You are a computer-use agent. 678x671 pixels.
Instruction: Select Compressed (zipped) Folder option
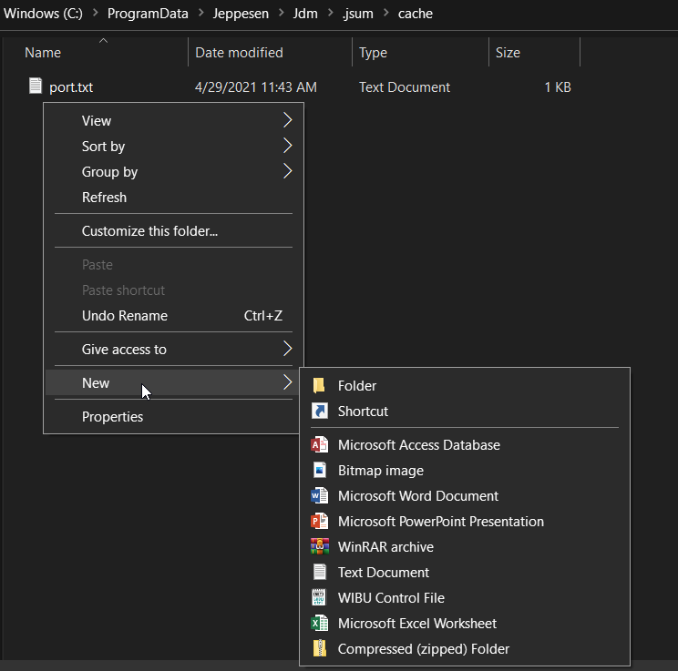click(x=423, y=649)
